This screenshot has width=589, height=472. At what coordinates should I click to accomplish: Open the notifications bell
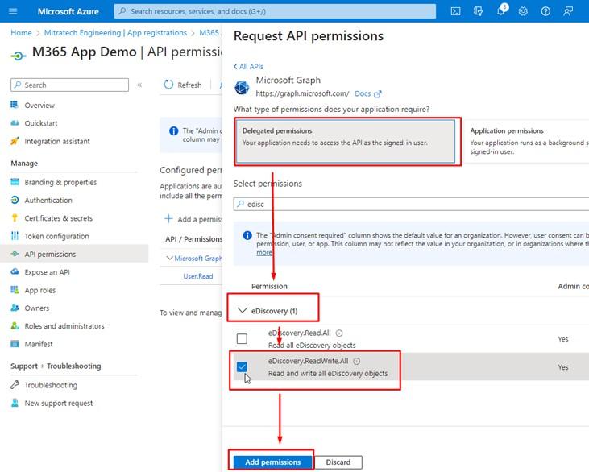(x=501, y=10)
